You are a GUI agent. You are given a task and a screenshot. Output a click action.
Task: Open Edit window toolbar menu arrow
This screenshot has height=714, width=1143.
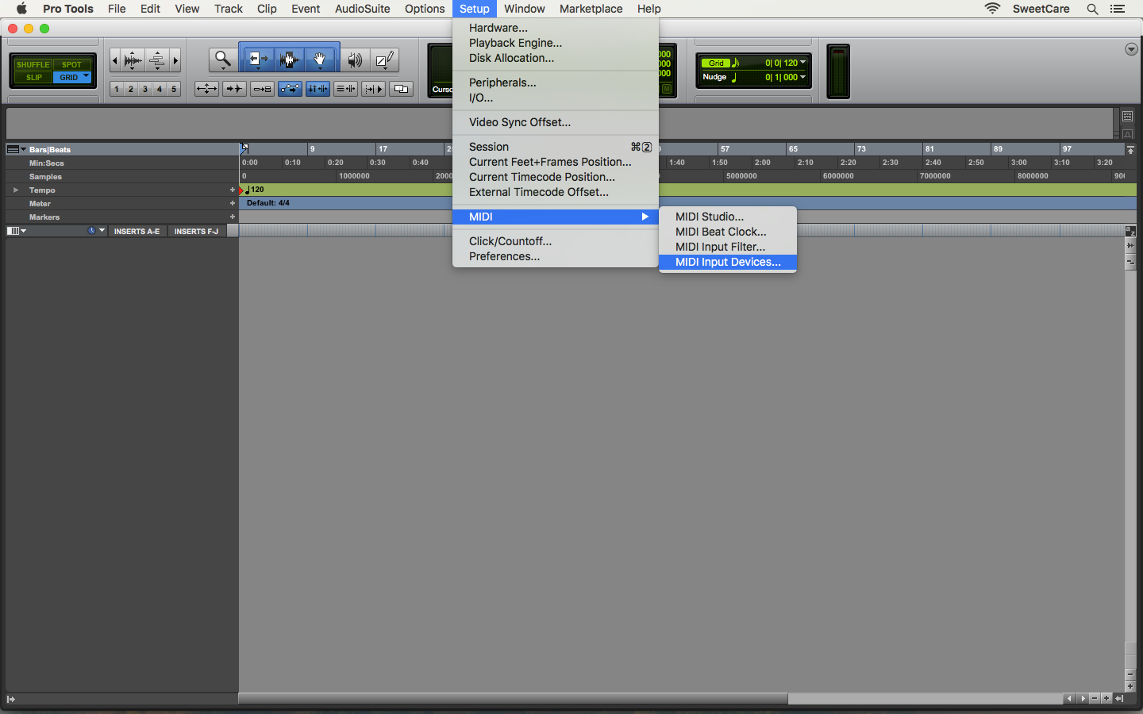[x=1131, y=49]
